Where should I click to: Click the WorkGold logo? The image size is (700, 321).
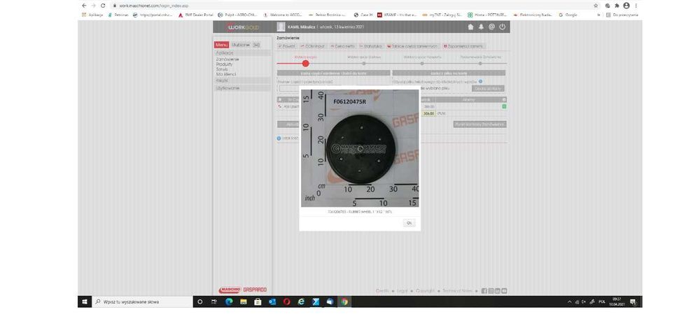pos(243,27)
